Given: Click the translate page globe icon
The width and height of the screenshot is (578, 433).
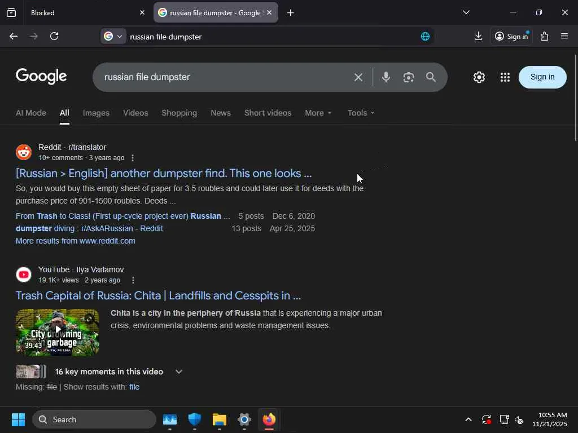Looking at the screenshot, I should pos(425,37).
